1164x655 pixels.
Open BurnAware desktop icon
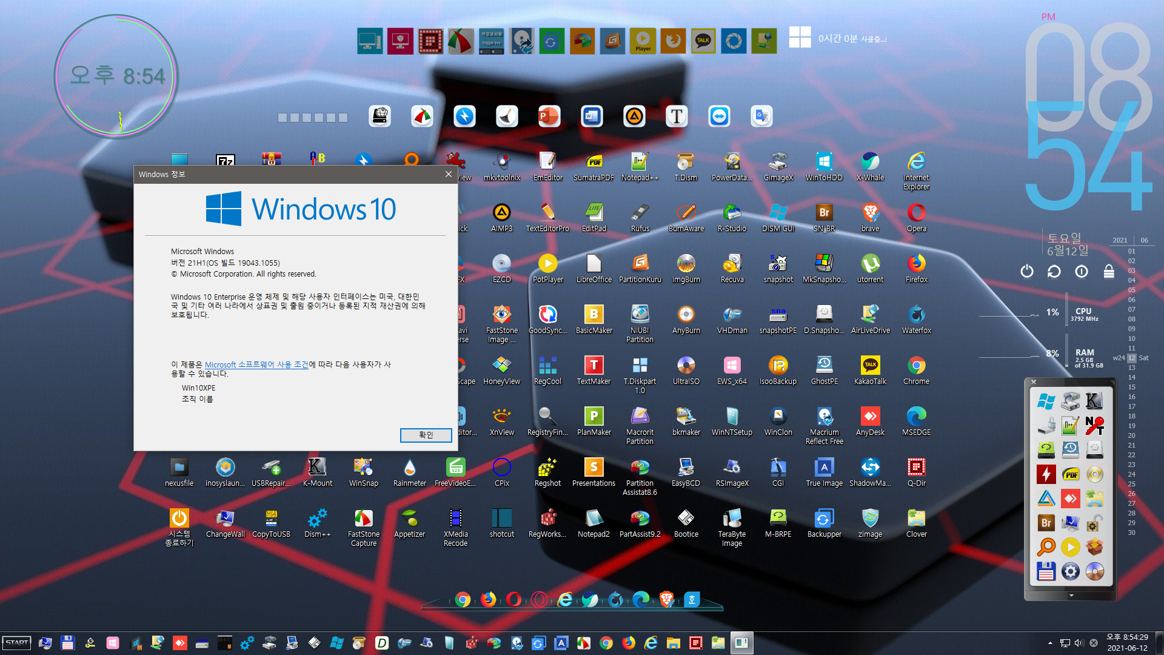(x=686, y=217)
